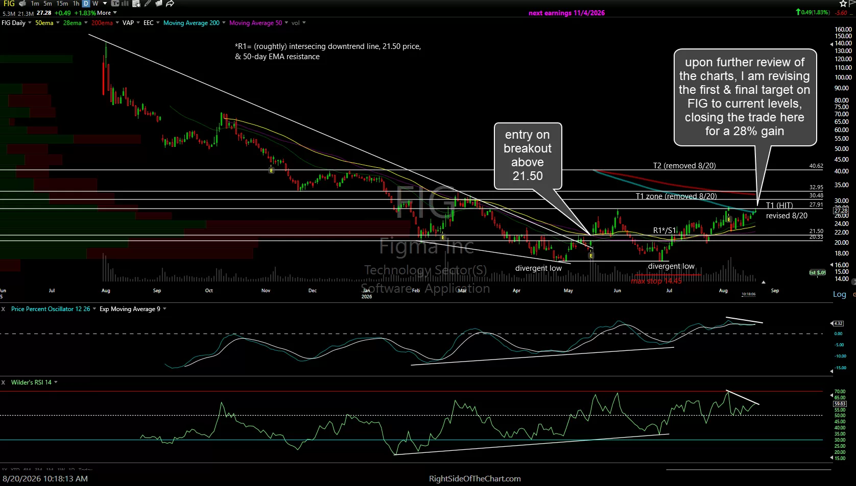The width and height of the screenshot is (856, 486).
Task: Click the 4.32 oscillator value tag
Action: coord(838,324)
